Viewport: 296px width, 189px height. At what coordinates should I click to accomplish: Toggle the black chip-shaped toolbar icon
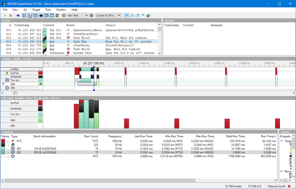click(41, 15)
